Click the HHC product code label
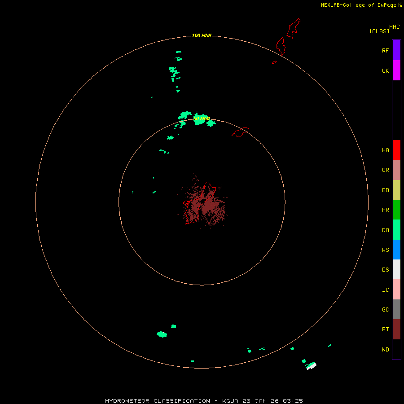The width and height of the screenshot is (404, 404). pyautogui.click(x=394, y=27)
